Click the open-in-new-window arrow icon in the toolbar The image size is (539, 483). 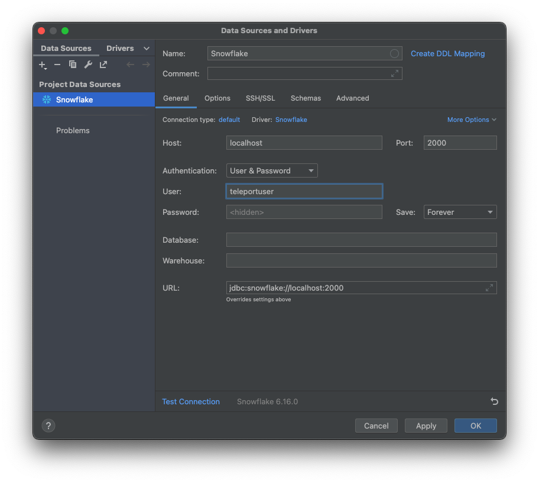(x=103, y=65)
